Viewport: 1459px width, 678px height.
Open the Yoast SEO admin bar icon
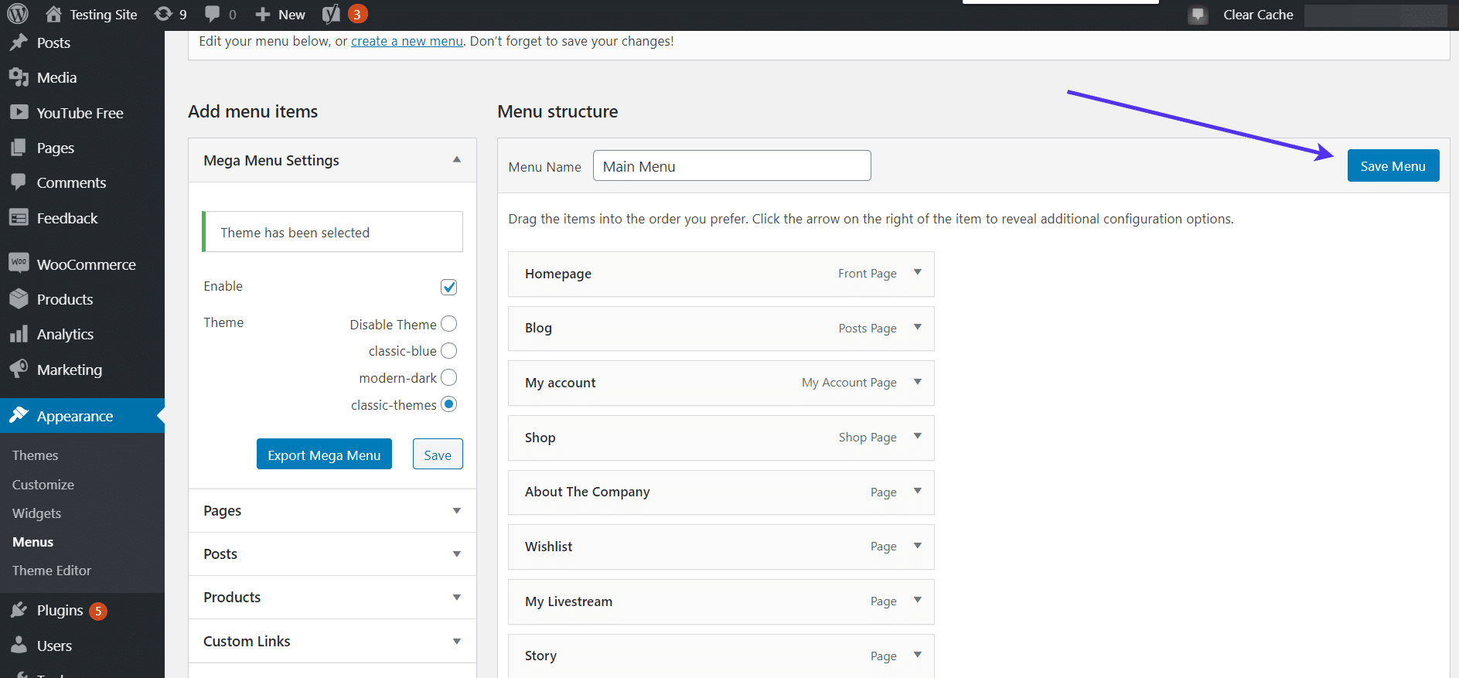tap(332, 15)
